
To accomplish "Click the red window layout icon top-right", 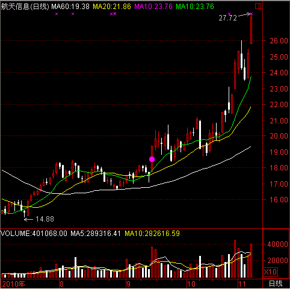I will coord(258,6).
